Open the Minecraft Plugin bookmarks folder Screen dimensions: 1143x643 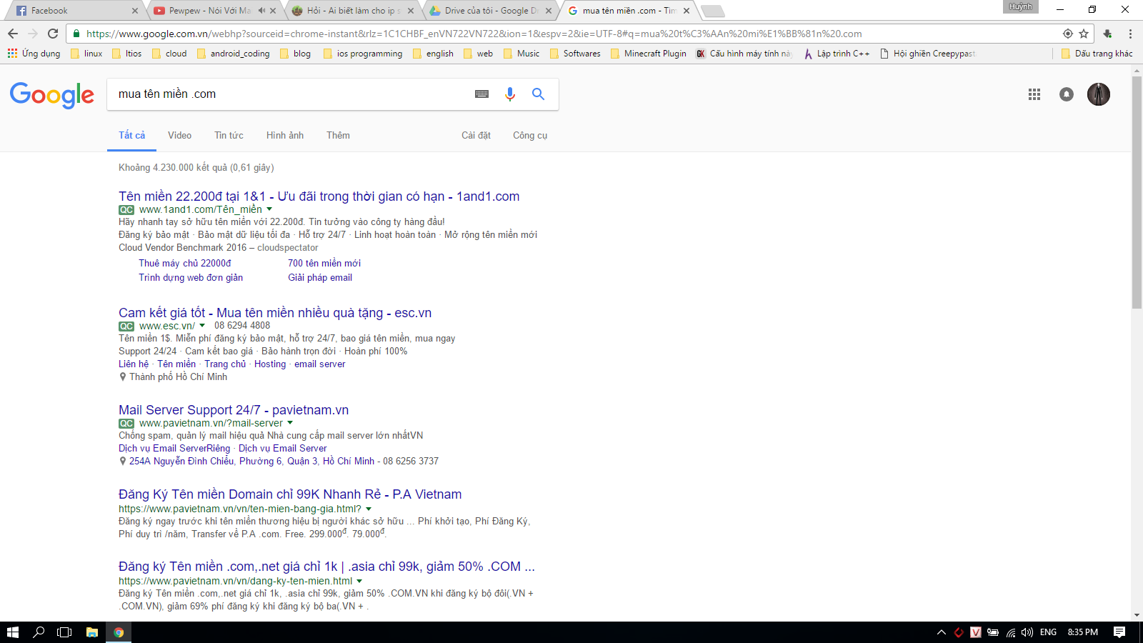click(x=649, y=54)
